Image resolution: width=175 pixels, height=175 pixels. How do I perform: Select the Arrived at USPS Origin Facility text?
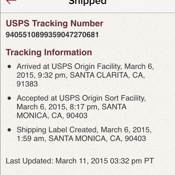69,66
